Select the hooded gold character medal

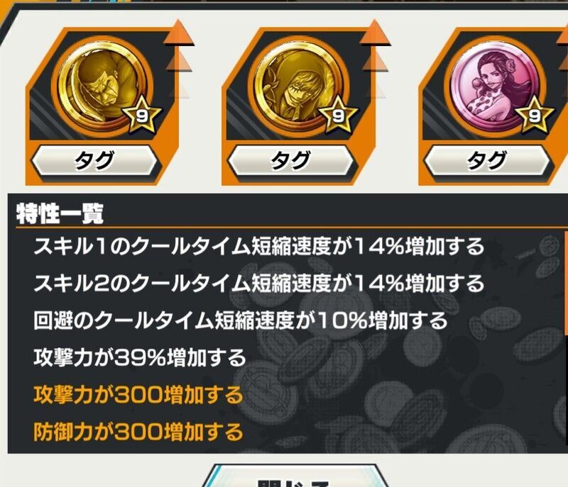coord(300,86)
